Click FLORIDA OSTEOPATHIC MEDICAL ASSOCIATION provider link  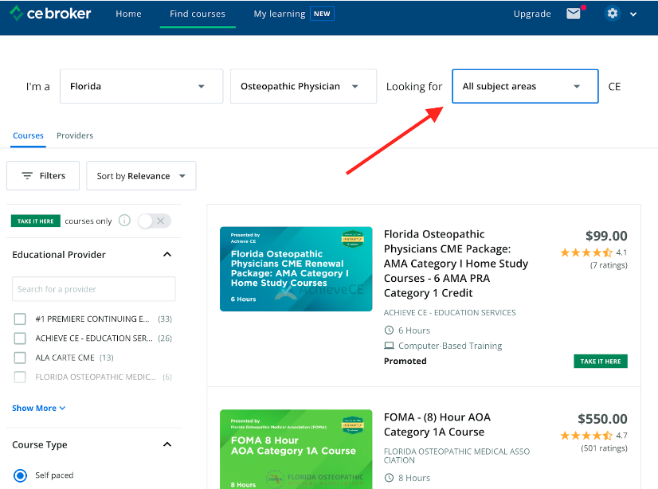(456, 456)
